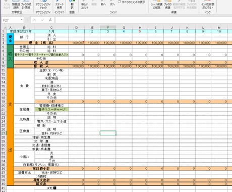Click the 収入計 label cell

coord(41,63)
